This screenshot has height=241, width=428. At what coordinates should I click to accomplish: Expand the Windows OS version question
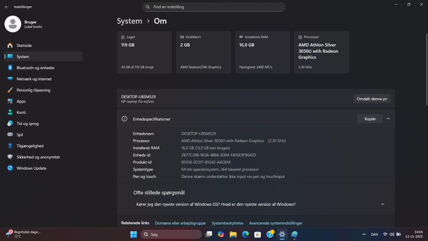[383, 204]
